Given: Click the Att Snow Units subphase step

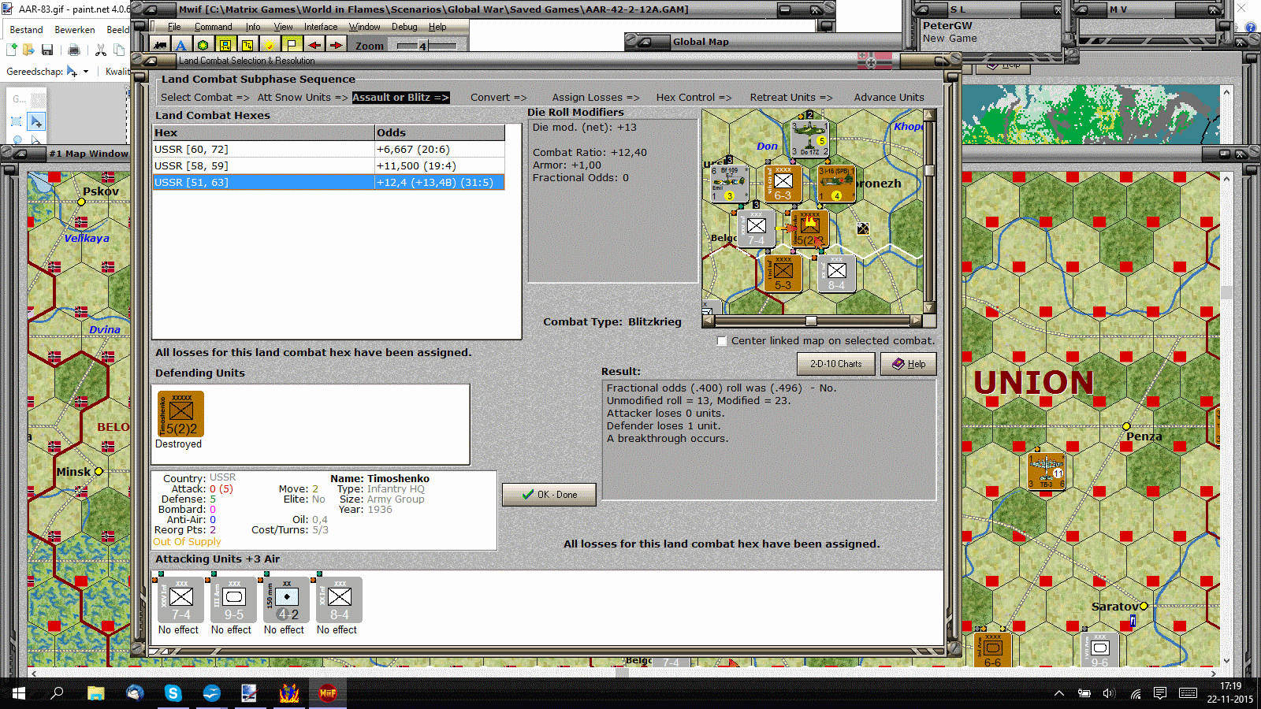Looking at the screenshot, I should (303, 98).
